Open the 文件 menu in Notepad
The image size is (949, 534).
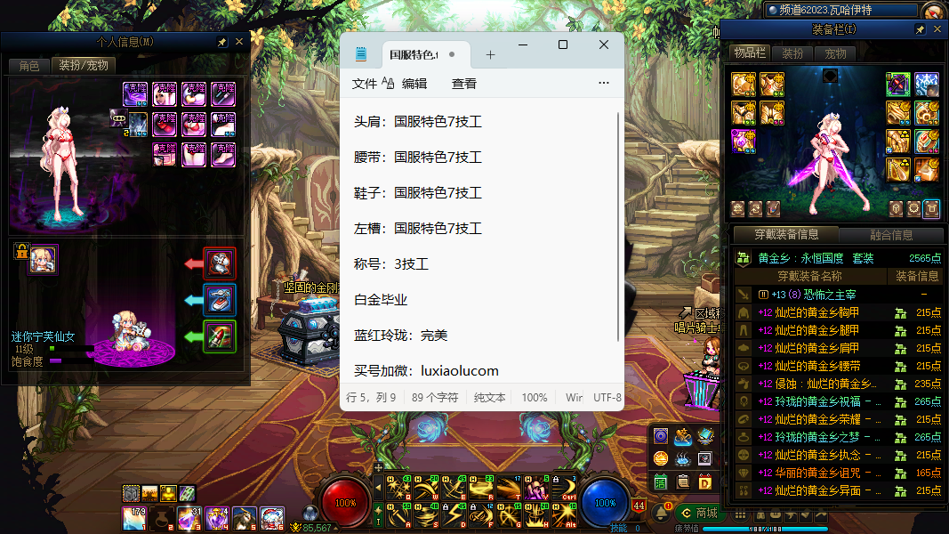pyautogui.click(x=365, y=84)
